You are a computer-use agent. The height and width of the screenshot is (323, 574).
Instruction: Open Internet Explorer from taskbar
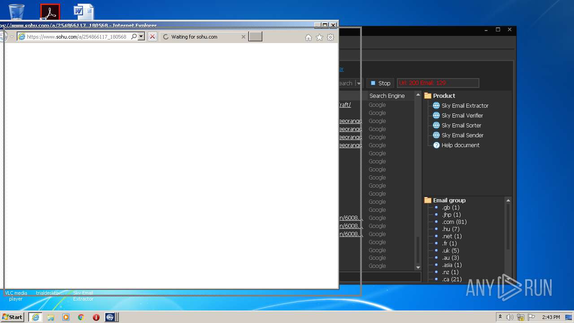coord(35,317)
